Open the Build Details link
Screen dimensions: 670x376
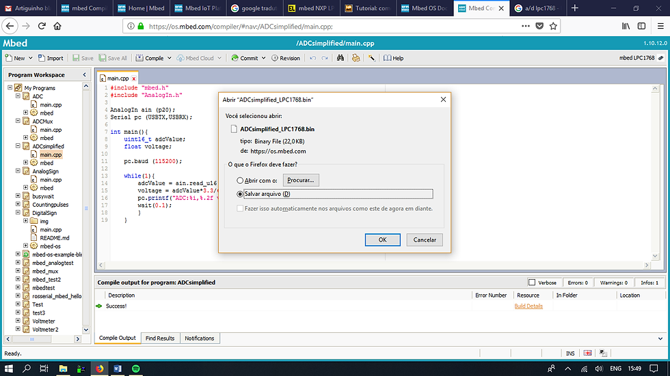click(528, 306)
